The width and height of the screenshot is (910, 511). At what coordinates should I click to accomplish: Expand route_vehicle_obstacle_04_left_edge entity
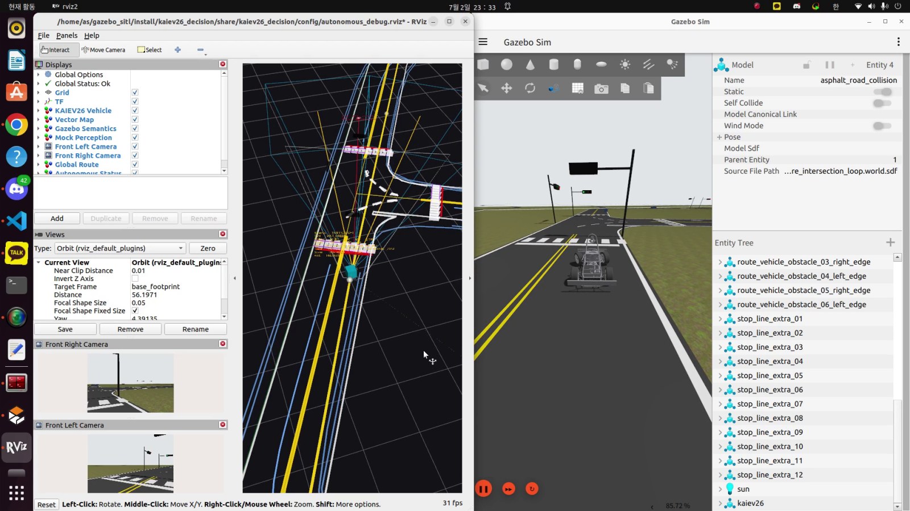pyautogui.click(x=720, y=277)
